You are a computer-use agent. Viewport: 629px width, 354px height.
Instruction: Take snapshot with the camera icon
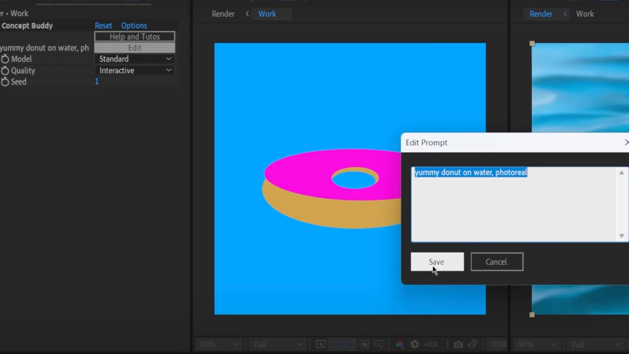[458, 344]
